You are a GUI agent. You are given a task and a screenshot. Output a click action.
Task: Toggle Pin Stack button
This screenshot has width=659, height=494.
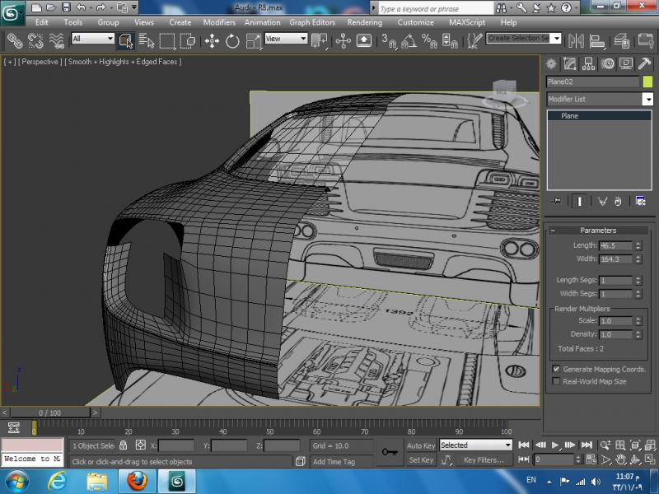(557, 202)
